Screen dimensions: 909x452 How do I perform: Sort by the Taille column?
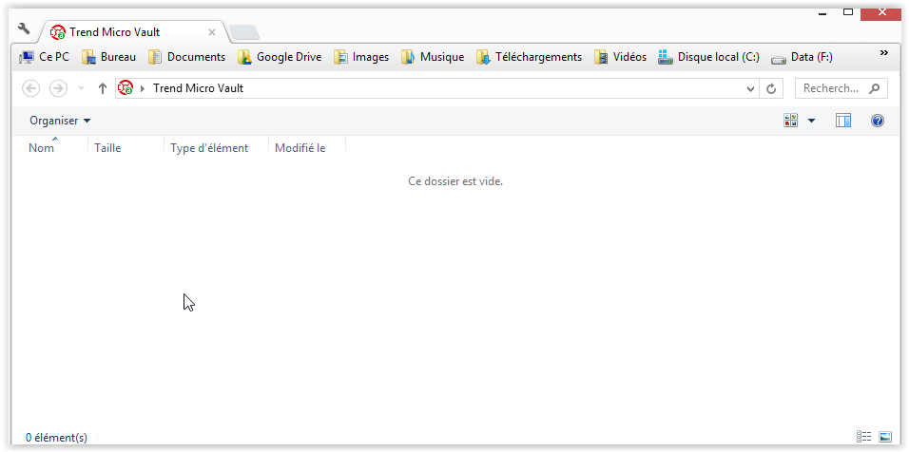(126, 147)
